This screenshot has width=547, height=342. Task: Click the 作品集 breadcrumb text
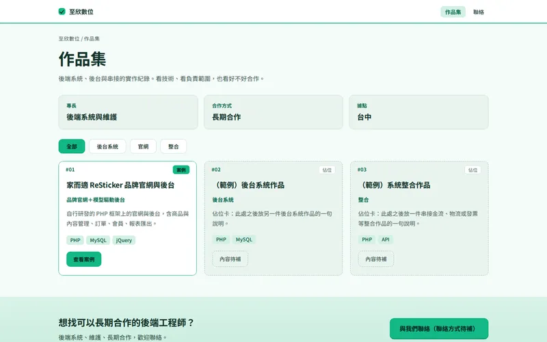tap(92, 39)
